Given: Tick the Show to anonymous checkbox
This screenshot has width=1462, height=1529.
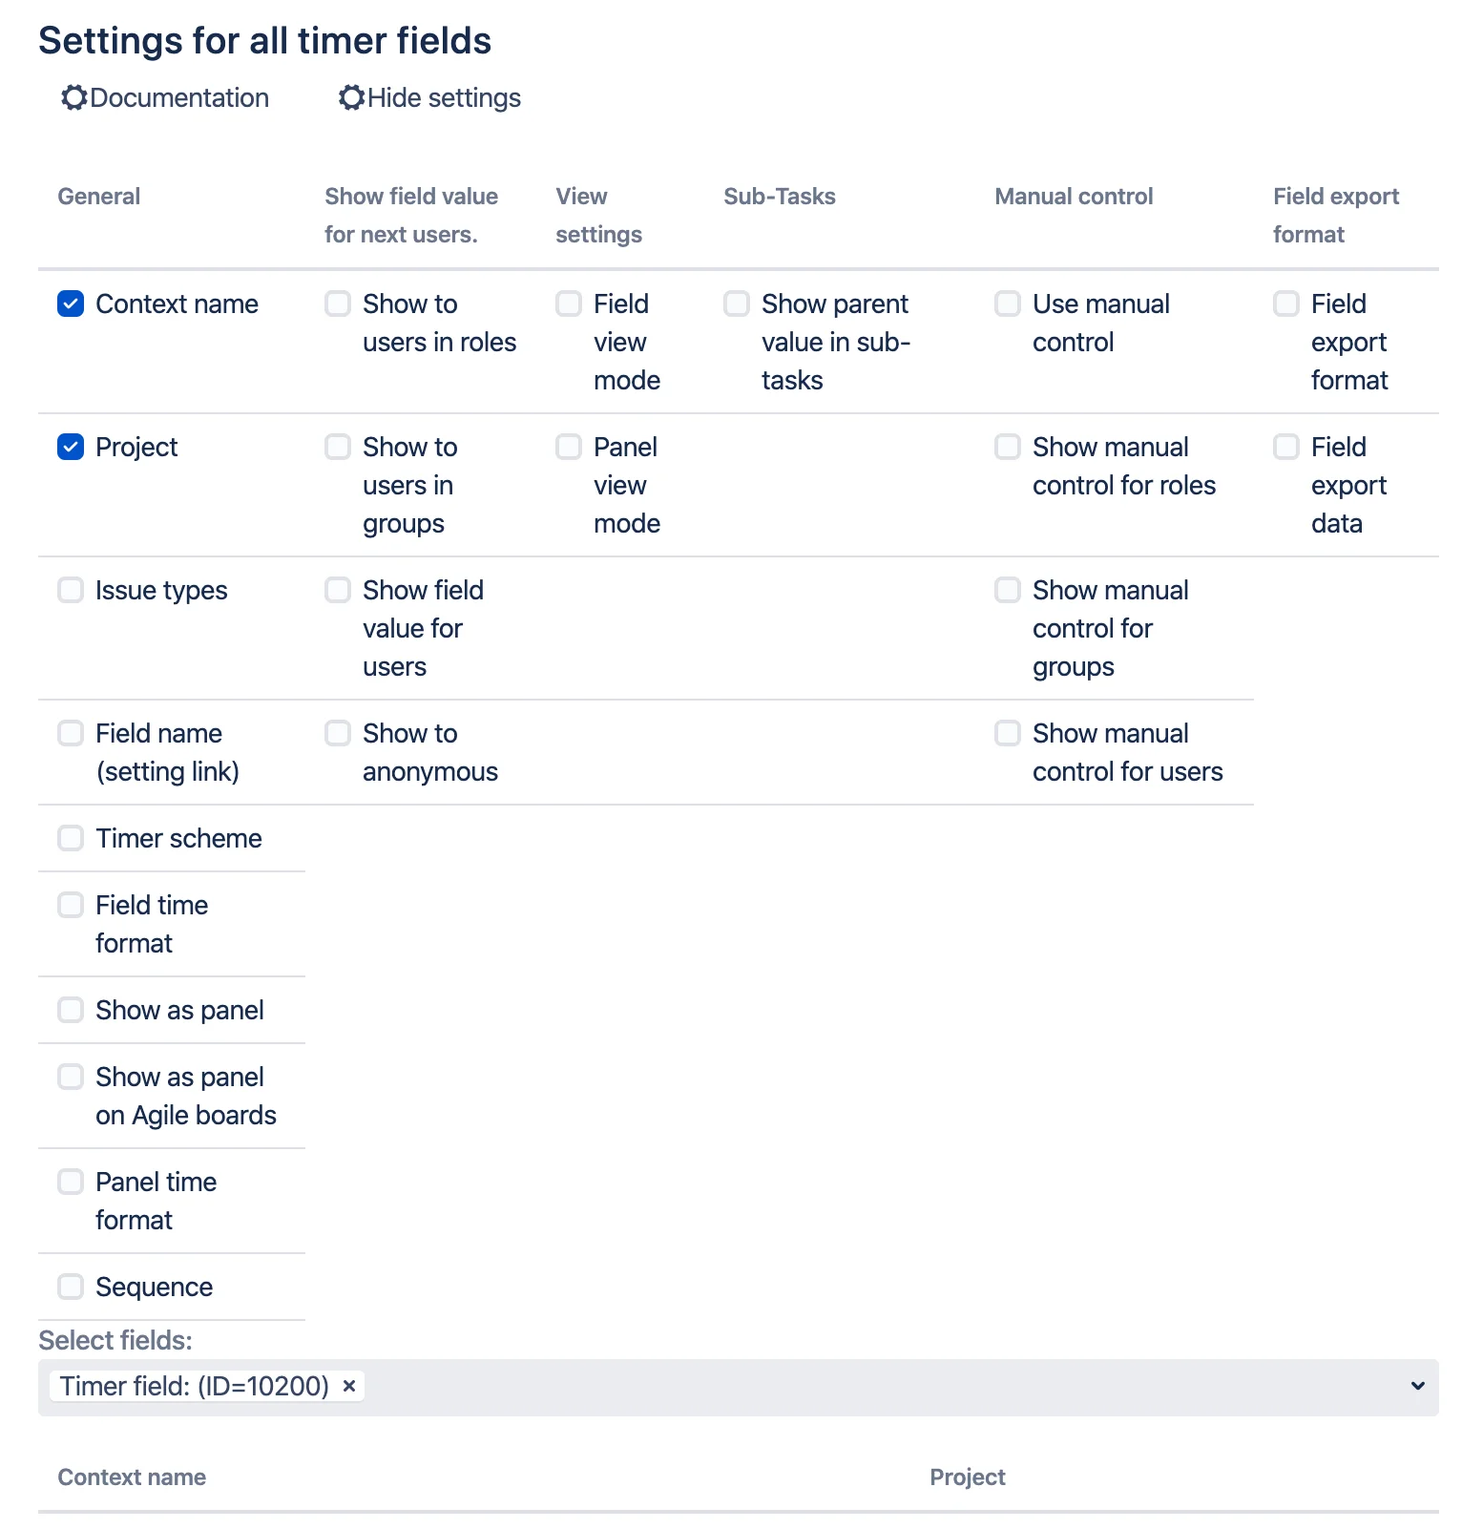Looking at the screenshot, I should point(338,733).
